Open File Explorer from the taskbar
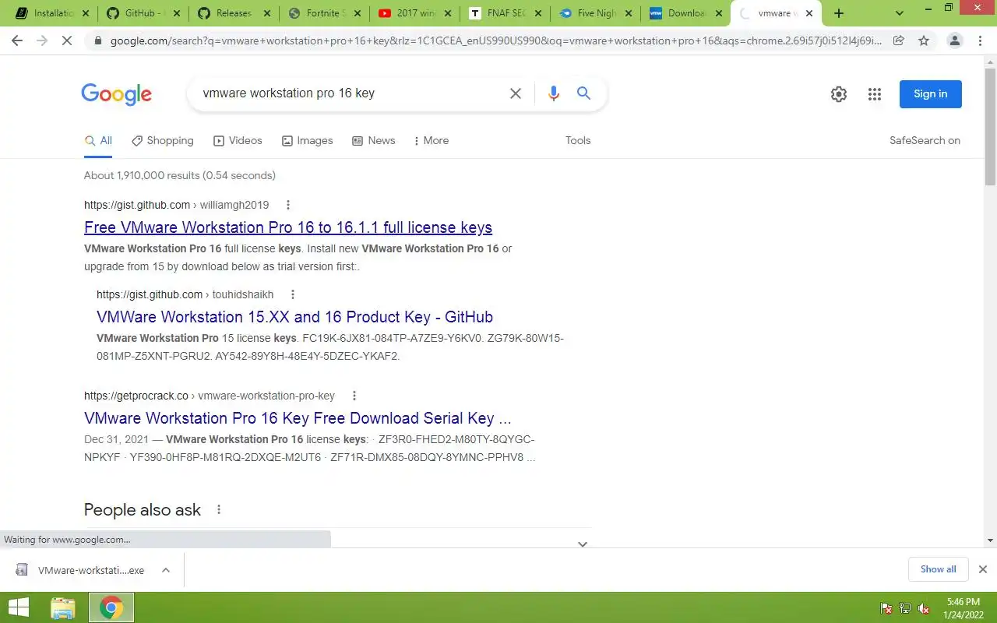The height and width of the screenshot is (623, 997). click(63, 608)
